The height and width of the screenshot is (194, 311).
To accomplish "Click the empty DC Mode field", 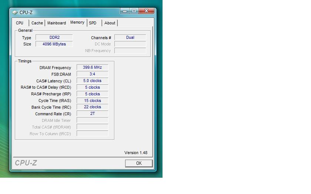I will pos(130,44).
